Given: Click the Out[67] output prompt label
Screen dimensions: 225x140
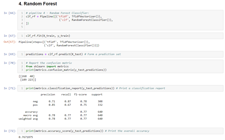Looking at the screenshot, I should point(10,42).
